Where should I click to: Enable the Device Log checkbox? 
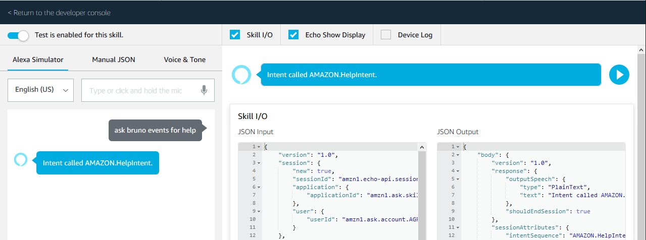click(386, 35)
